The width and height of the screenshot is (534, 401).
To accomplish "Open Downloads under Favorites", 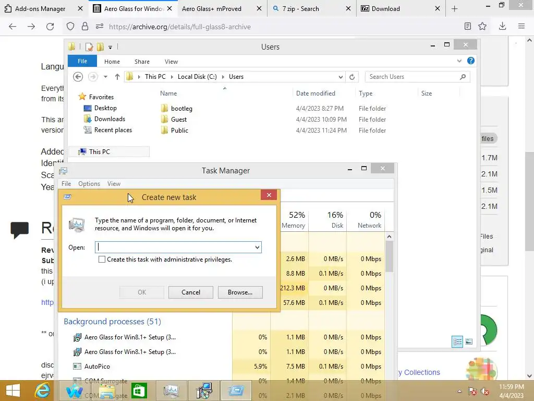I will (110, 119).
